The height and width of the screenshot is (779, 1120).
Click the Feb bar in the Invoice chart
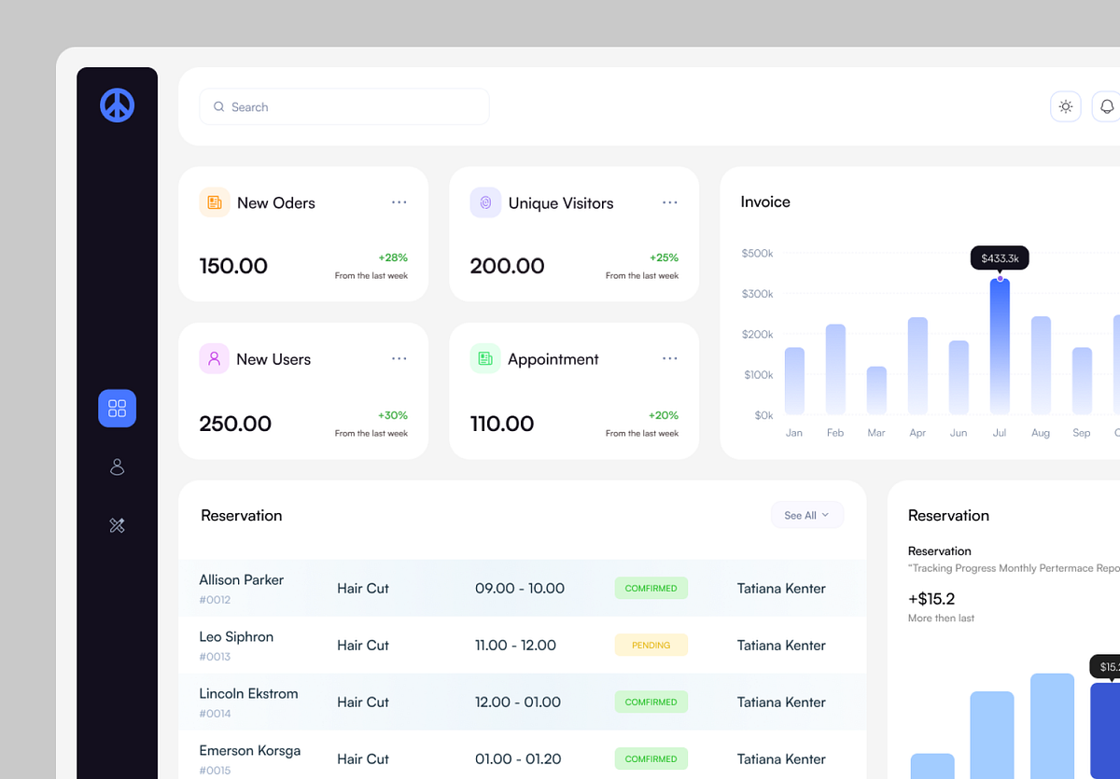(x=835, y=369)
